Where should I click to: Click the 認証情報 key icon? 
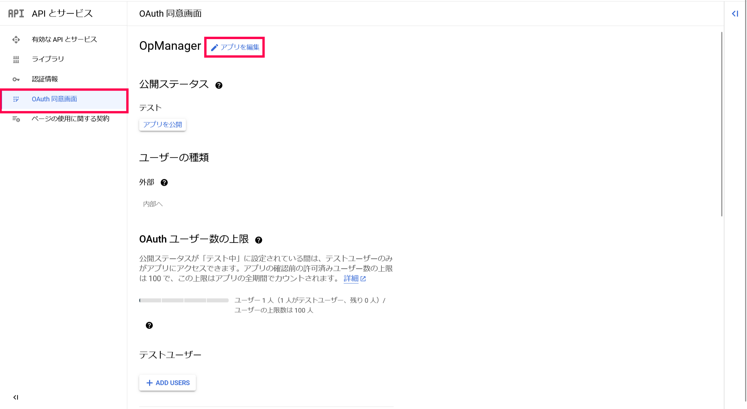[16, 79]
